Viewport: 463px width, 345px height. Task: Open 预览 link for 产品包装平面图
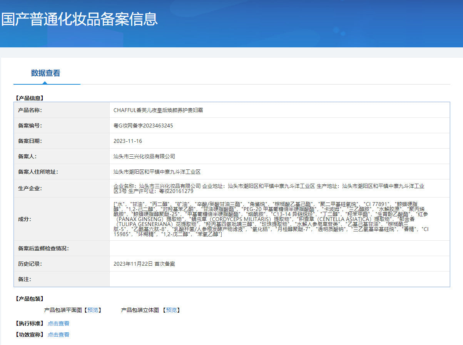(92, 310)
